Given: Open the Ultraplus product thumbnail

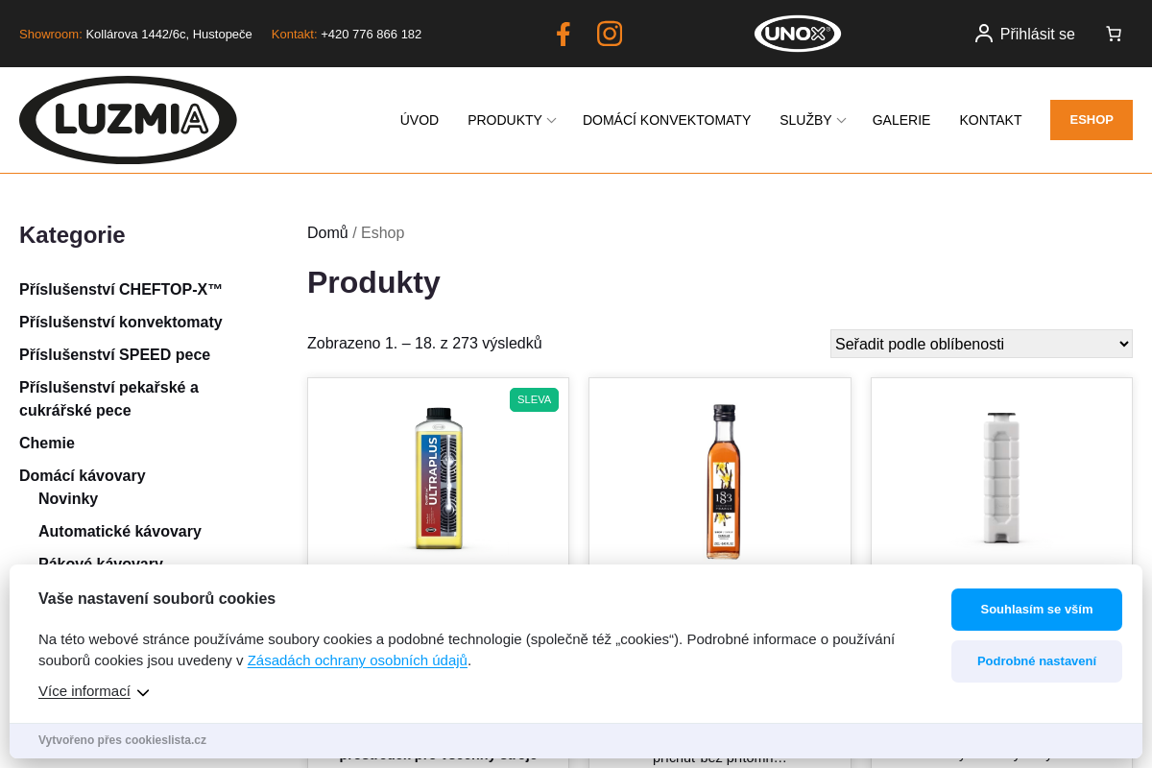Looking at the screenshot, I should tap(438, 477).
